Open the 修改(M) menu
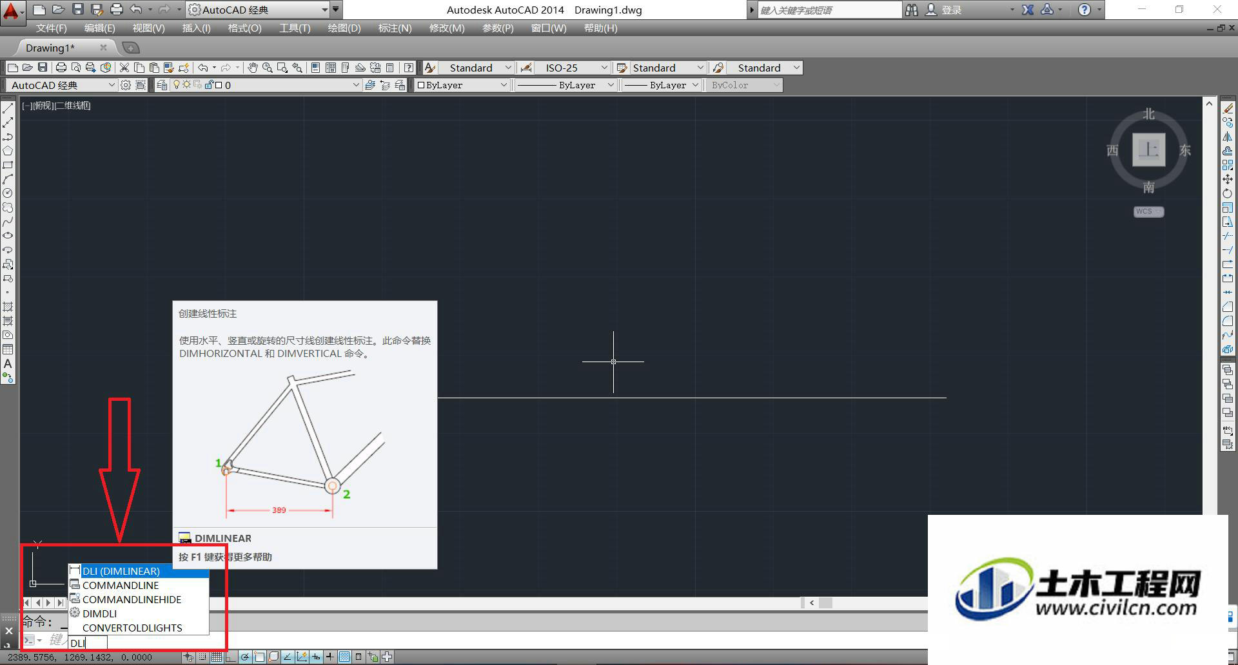 [x=447, y=28]
